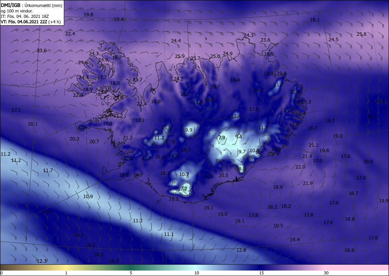Click the 5 label on the color scale
This screenshot has height=276, width=389.
pos(131,273)
